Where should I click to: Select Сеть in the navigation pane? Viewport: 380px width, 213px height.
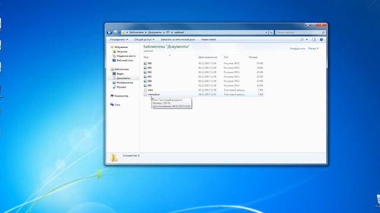(118, 105)
